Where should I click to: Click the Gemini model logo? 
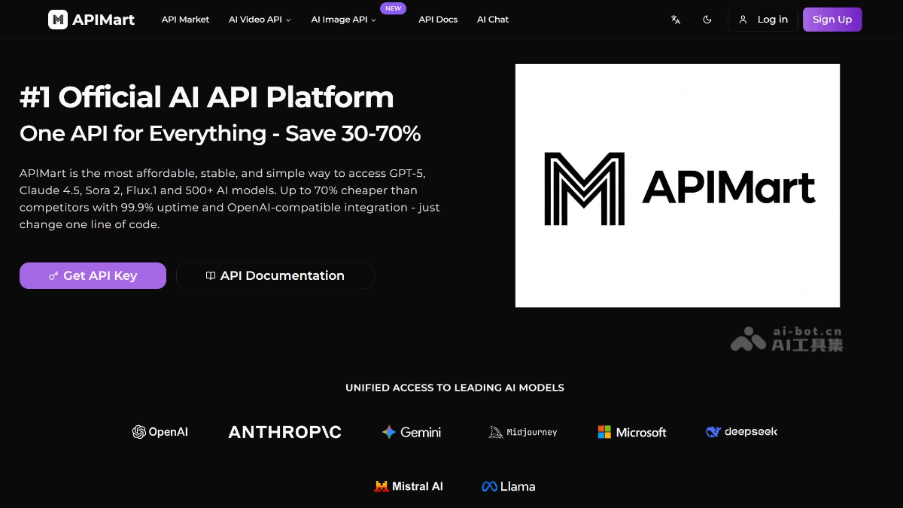tap(411, 432)
